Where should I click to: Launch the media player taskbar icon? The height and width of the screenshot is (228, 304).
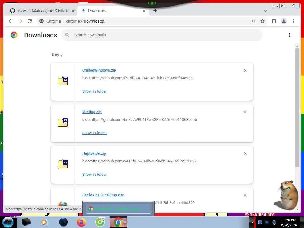click(44, 222)
